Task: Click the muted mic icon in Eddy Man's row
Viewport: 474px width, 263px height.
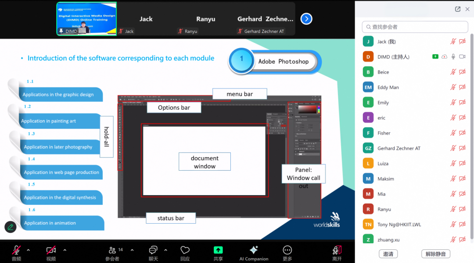Action: click(453, 88)
